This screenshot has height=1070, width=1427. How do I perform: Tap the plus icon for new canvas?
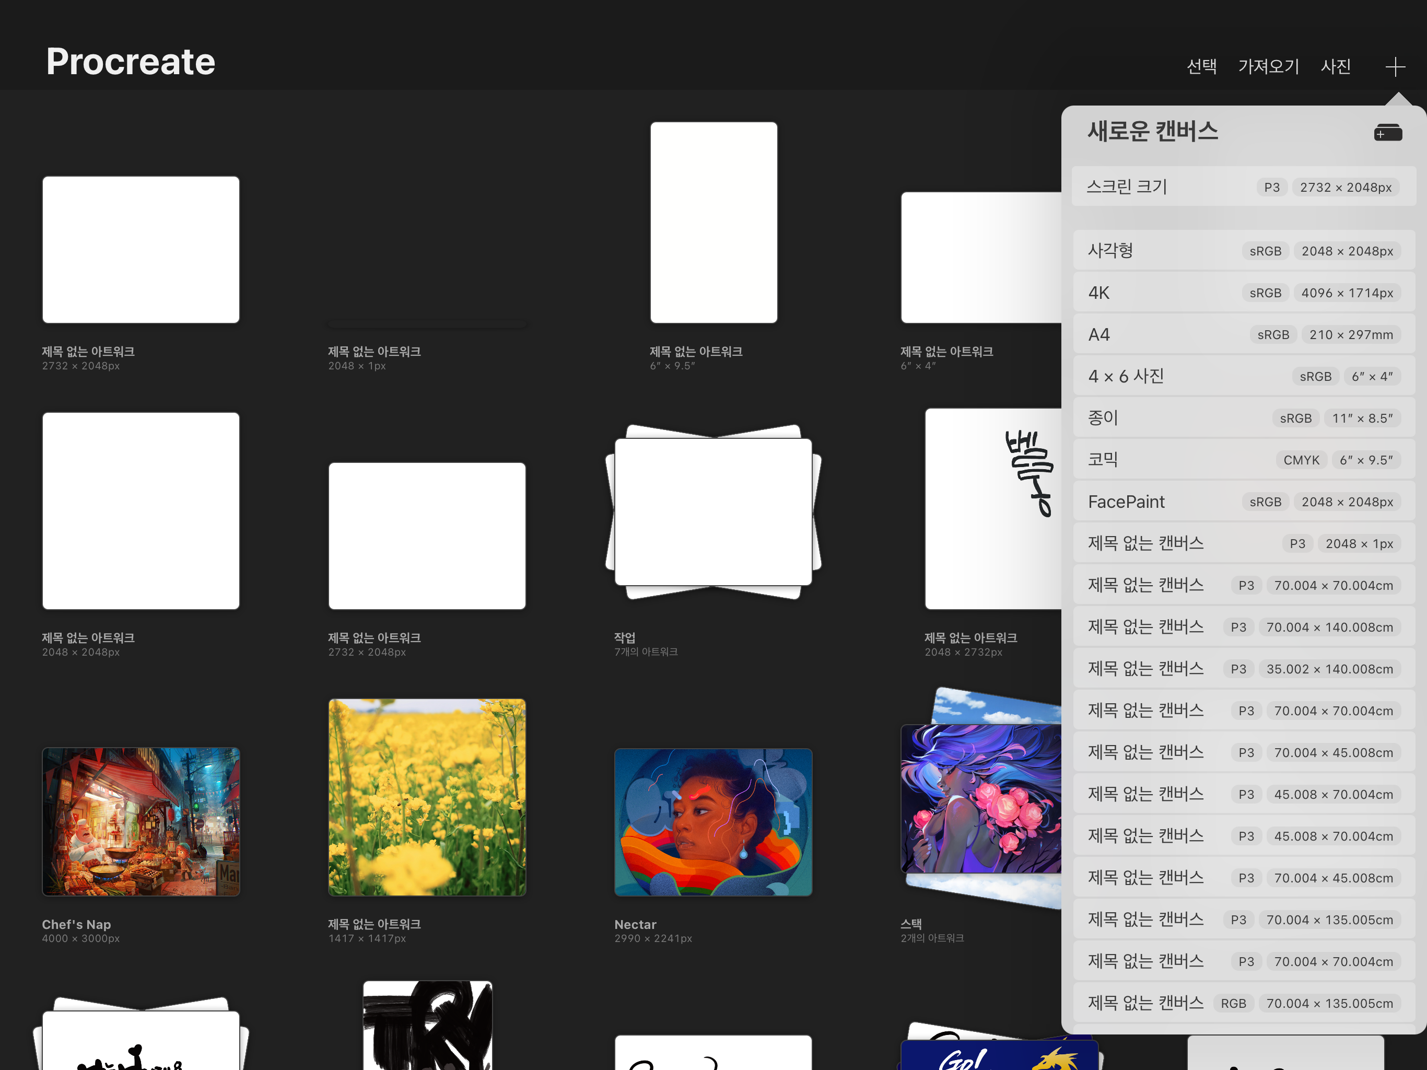[x=1395, y=66]
